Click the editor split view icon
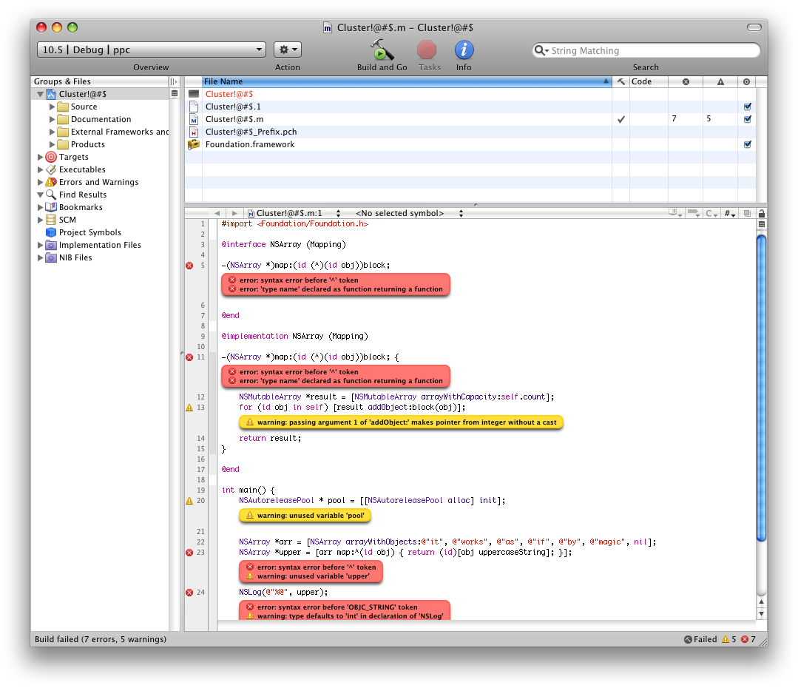Image resolution: width=798 pixels, height=688 pixels. (x=762, y=225)
